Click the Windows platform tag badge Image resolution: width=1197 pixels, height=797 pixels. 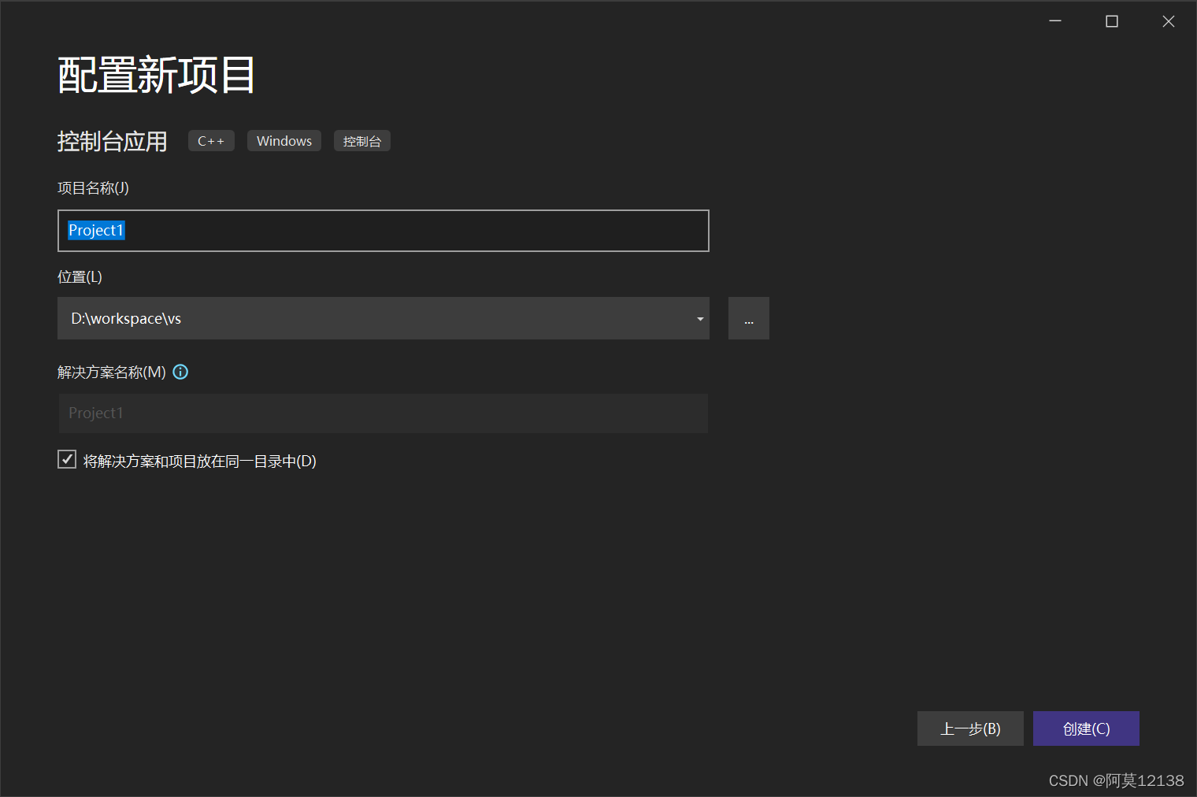(x=283, y=140)
